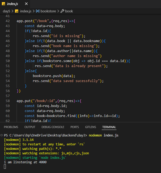
Task: Click "data.bookname" in line 46
Action: click(86, 41)
